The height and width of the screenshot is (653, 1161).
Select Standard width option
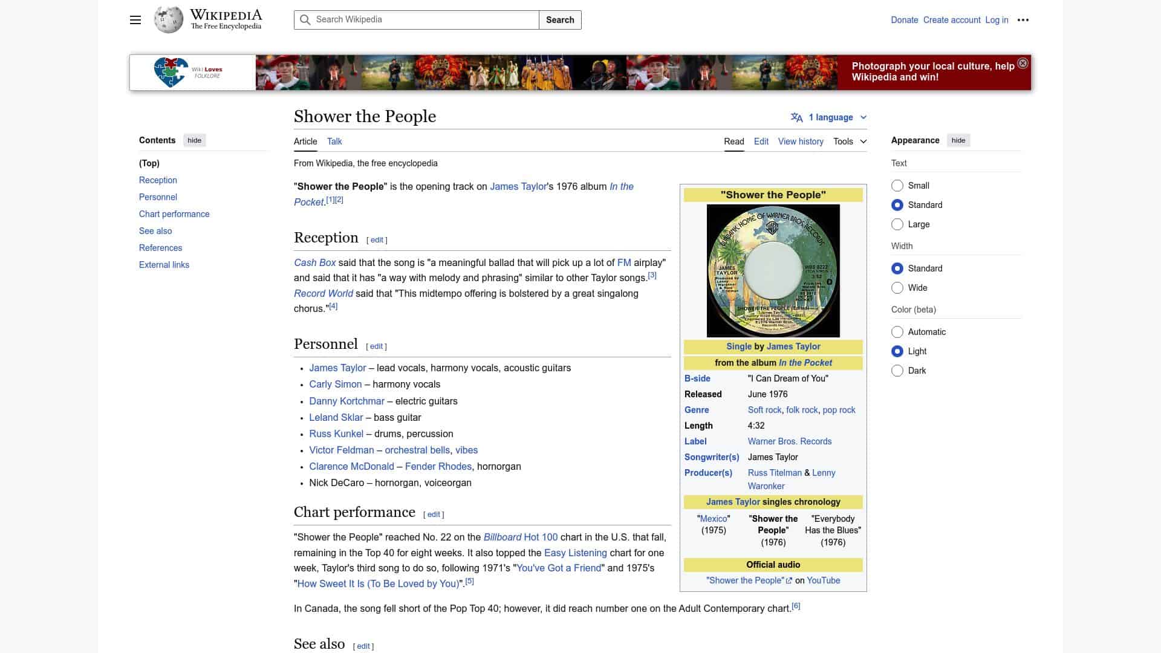click(x=897, y=268)
